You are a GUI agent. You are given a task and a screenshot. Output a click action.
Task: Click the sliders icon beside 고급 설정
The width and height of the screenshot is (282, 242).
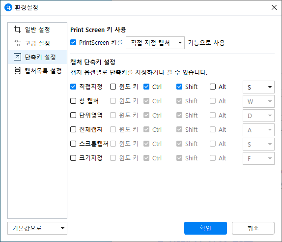[18, 43]
